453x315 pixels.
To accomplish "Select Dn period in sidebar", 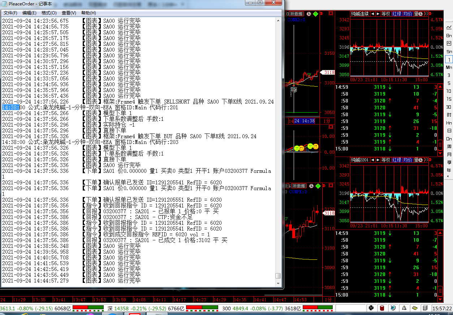I will [449, 139].
